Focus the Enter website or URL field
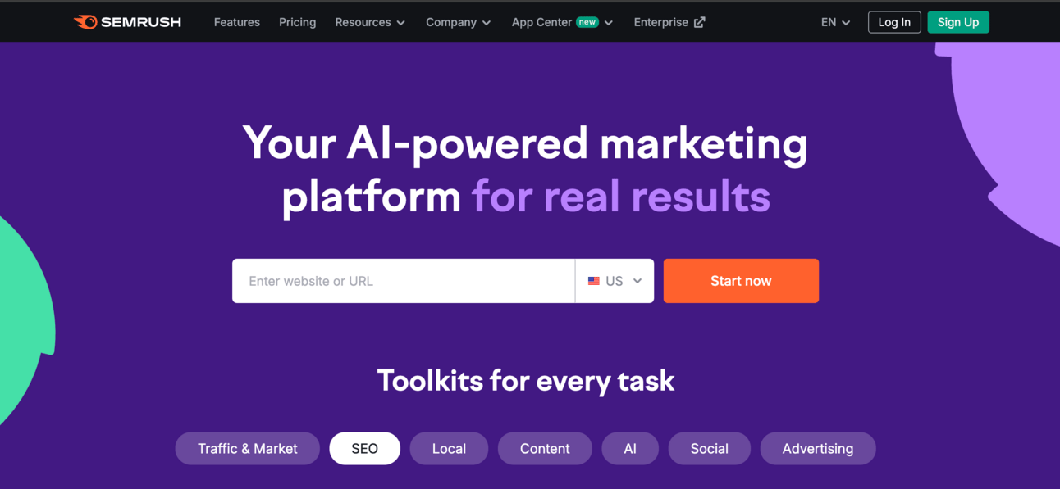 404,281
